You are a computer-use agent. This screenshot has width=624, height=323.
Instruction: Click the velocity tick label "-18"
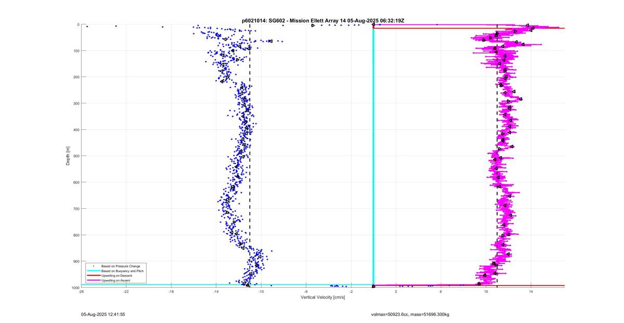pyautogui.click(x=171, y=292)
